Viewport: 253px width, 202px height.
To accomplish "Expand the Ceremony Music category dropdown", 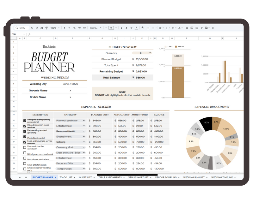I will [84, 147].
